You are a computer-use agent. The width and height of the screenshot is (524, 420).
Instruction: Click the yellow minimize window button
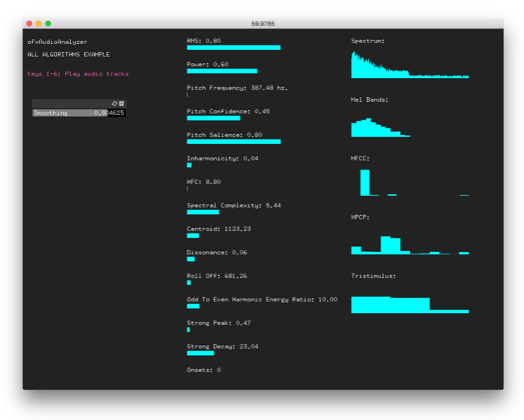pyautogui.click(x=39, y=24)
